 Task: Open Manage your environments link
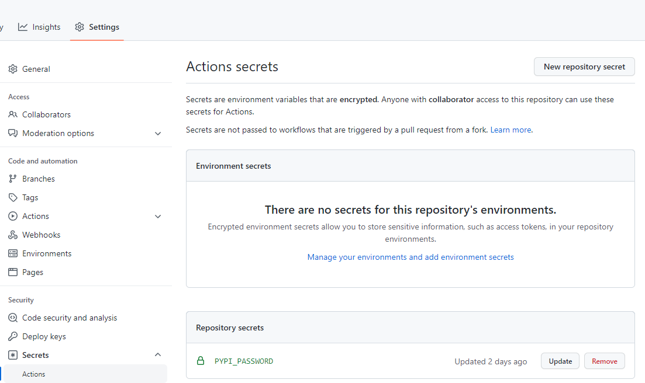point(411,257)
